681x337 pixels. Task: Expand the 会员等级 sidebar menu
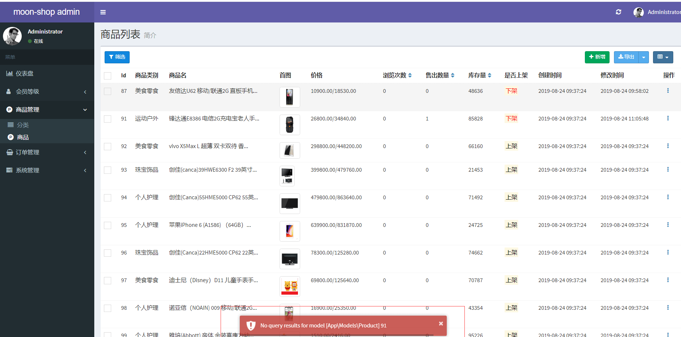(x=47, y=91)
